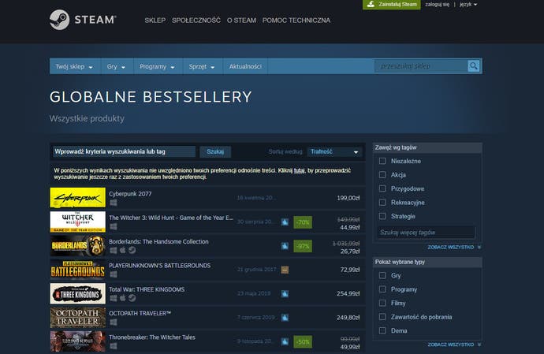Click the Steam logo
This screenshot has height=354, width=544.
pyautogui.click(x=83, y=20)
